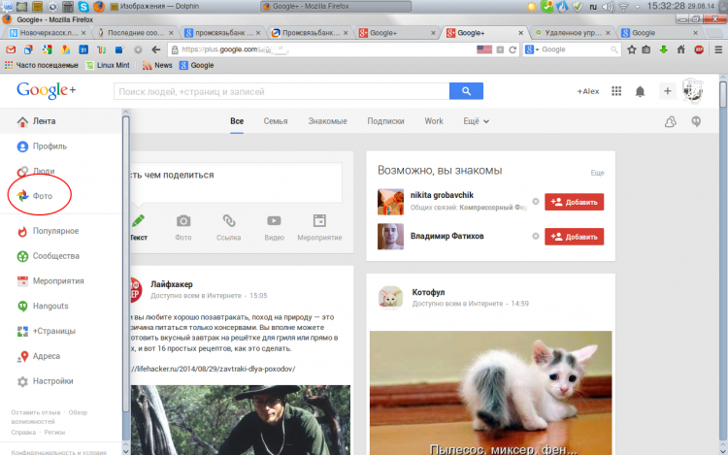Expand the Ещё circles dropdown

click(476, 121)
